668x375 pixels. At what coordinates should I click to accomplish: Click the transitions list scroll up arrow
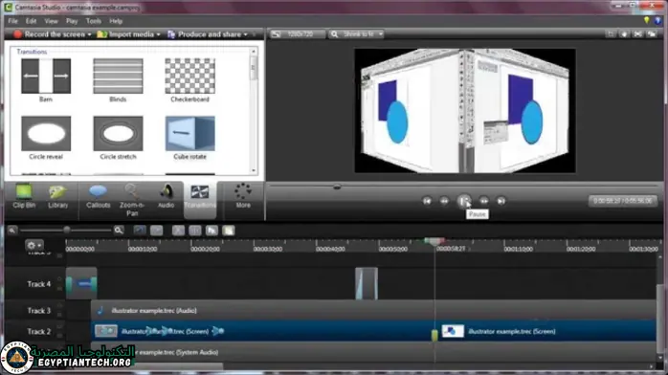click(x=254, y=52)
